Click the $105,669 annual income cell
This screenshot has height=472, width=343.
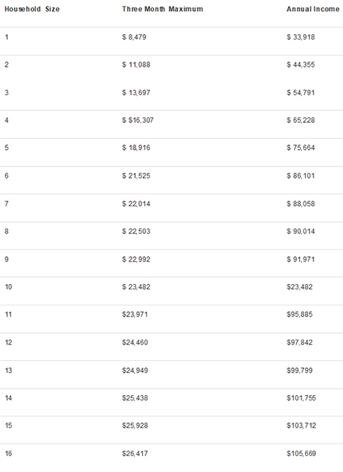click(301, 453)
